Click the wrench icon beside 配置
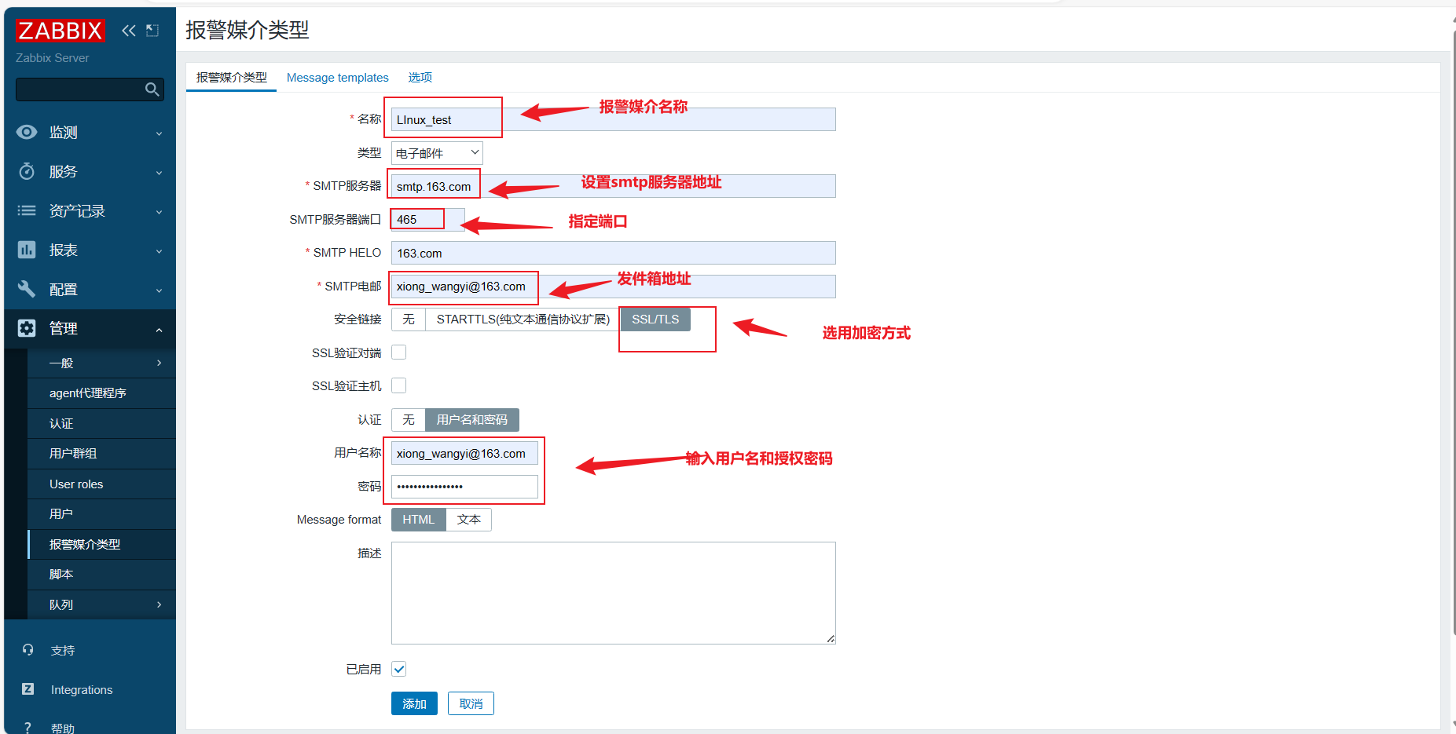Viewport: 1456px width, 734px height. (x=27, y=289)
